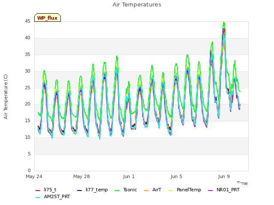274x205 pixels.
Task: Toggle the PanelTemp legend entry
Action: (x=185, y=190)
